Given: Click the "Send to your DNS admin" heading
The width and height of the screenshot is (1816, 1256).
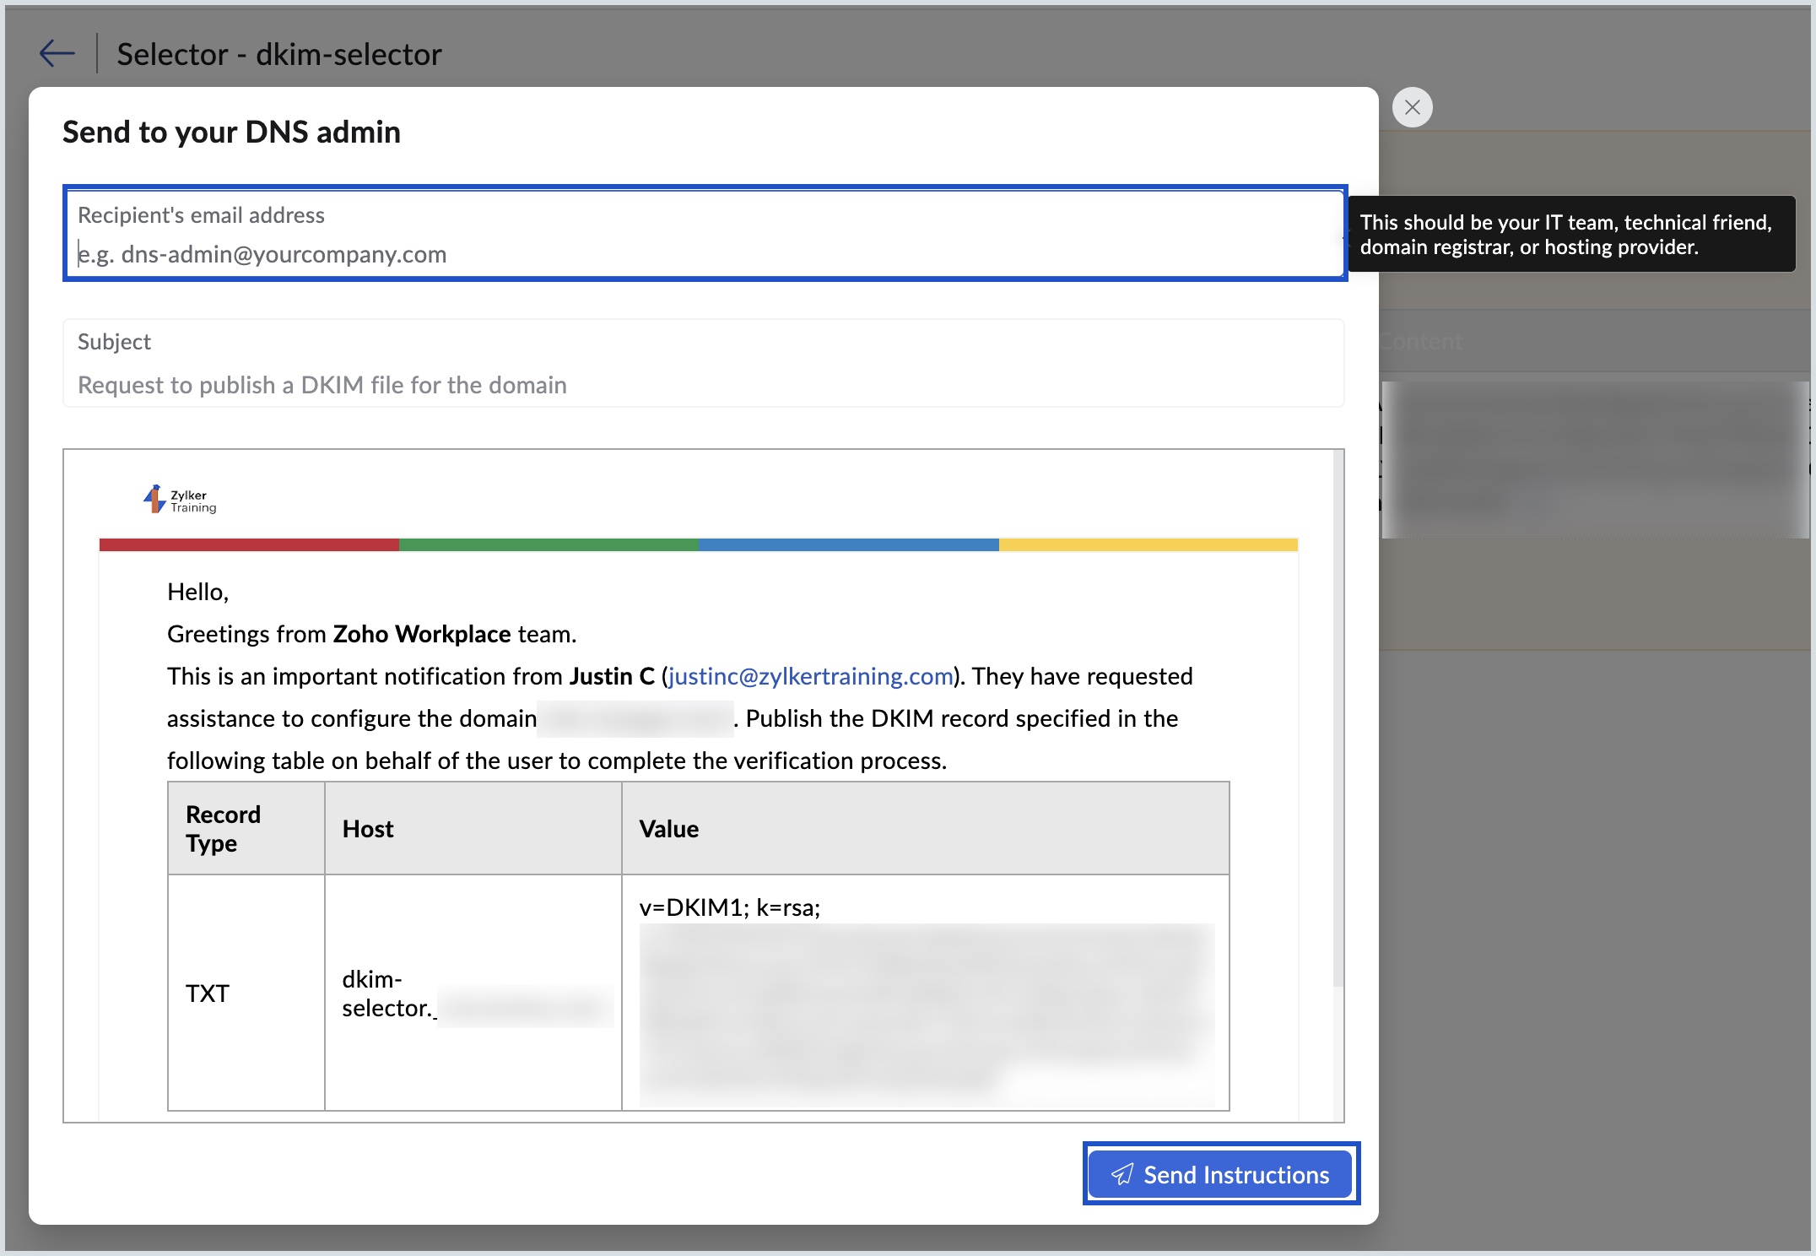Looking at the screenshot, I should (231, 133).
